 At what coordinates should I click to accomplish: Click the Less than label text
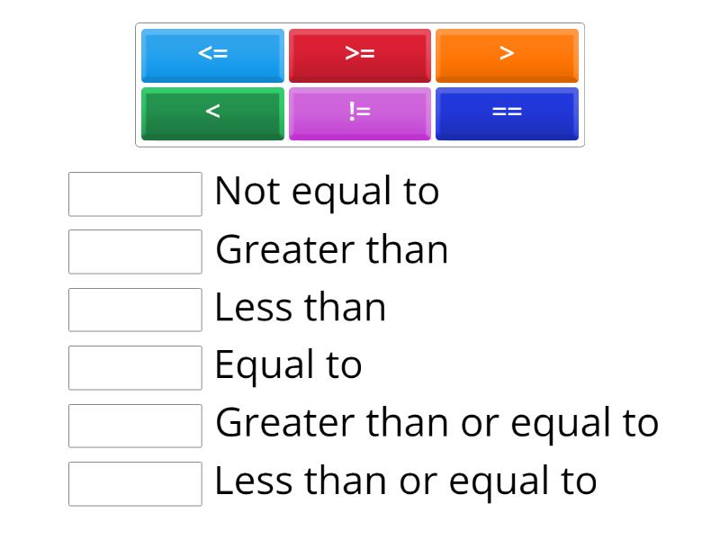(x=300, y=308)
